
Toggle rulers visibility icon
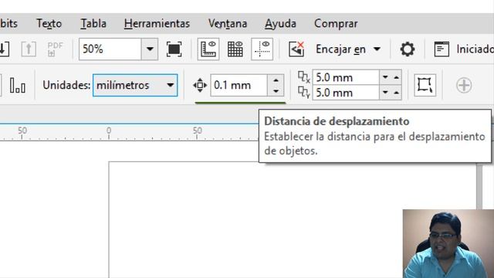tap(208, 49)
